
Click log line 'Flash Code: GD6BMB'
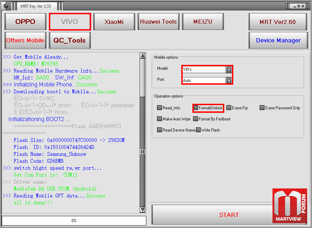pyautogui.click(x=38, y=161)
